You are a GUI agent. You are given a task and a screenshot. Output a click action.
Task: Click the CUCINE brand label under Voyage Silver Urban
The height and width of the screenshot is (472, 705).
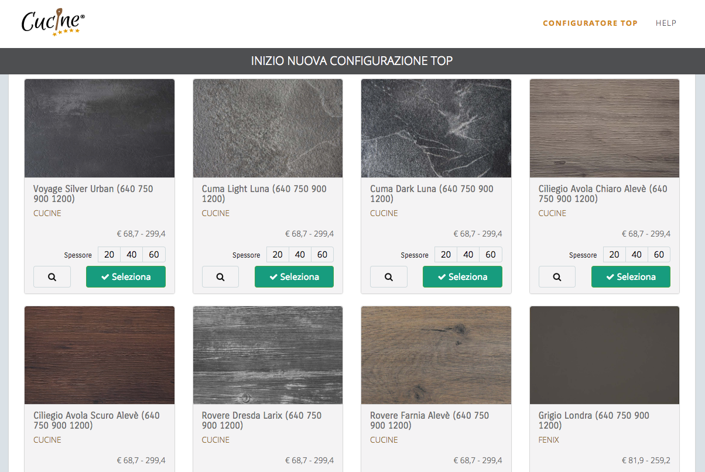pyautogui.click(x=47, y=213)
